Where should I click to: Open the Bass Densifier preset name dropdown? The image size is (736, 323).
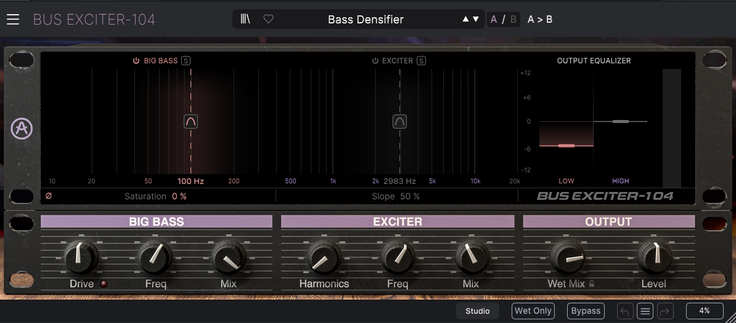(x=366, y=19)
